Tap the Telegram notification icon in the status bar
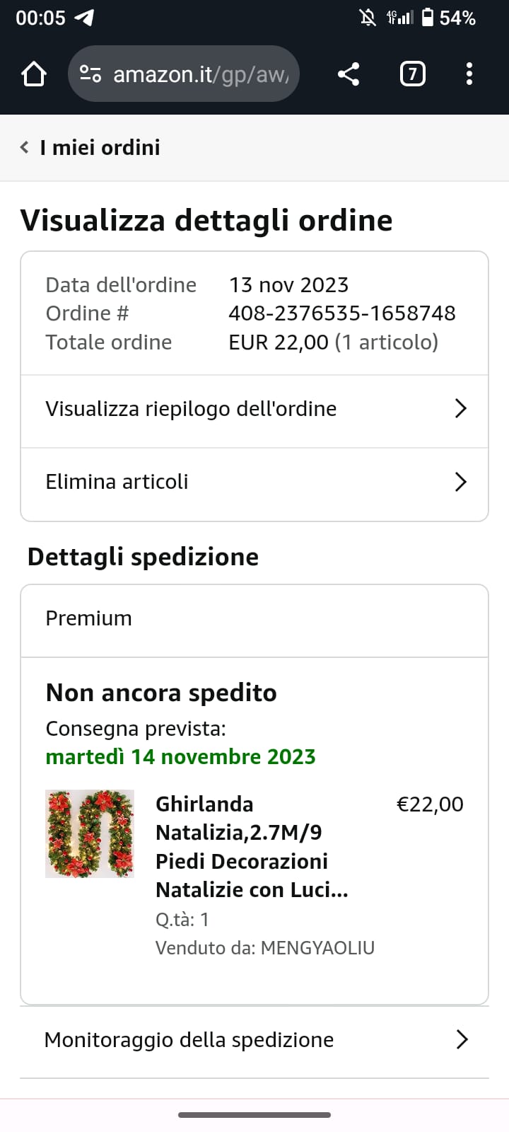509x1132 pixels. pyautogui.click(x=84, y=18)
